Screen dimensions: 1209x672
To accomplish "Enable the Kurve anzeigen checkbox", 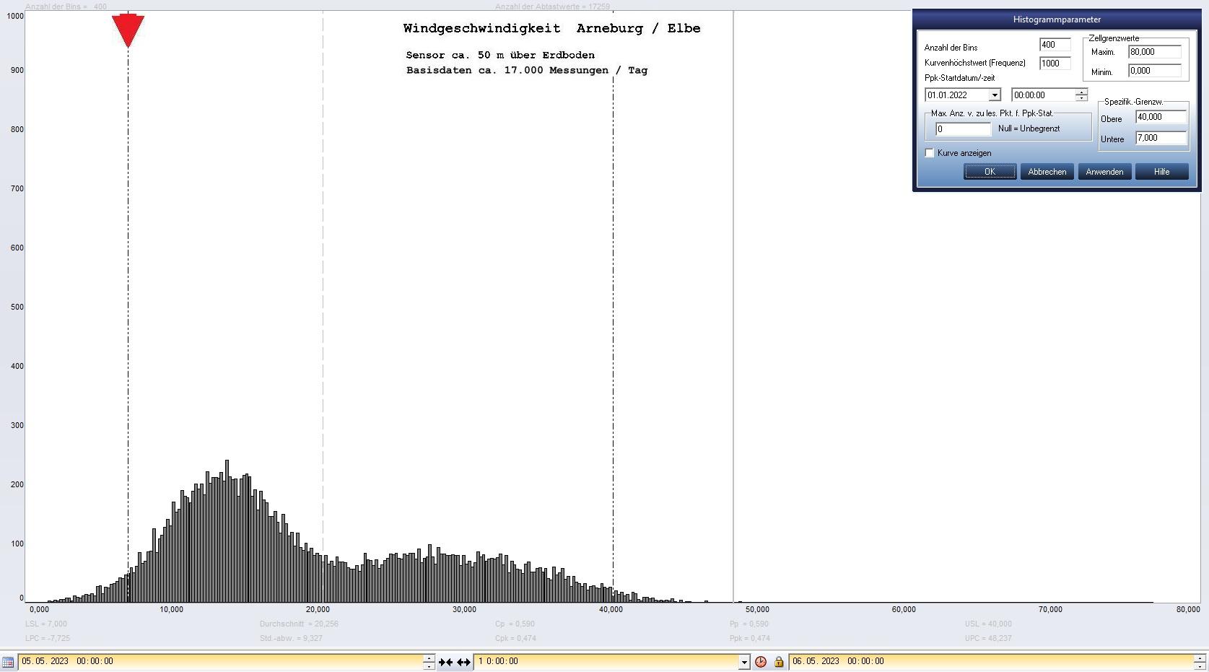I will pos(930,153).
